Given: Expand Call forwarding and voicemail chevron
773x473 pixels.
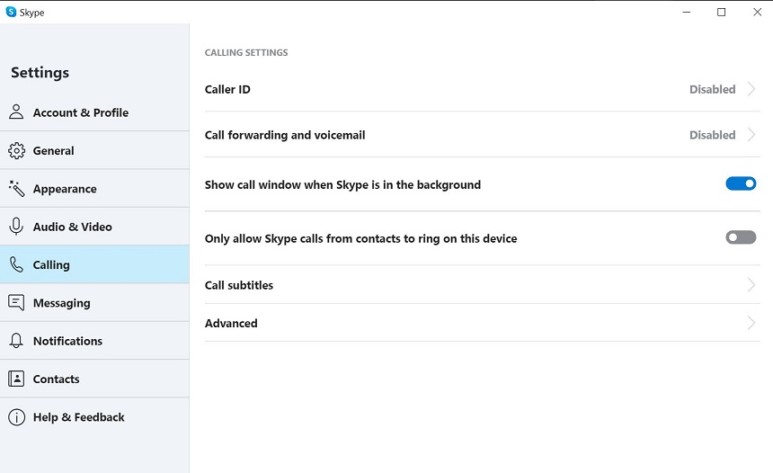Looking at the screenshot, I should click(x=751, y=135).
